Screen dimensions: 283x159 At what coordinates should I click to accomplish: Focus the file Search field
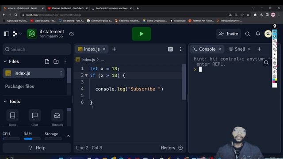(x=37, y=49)
